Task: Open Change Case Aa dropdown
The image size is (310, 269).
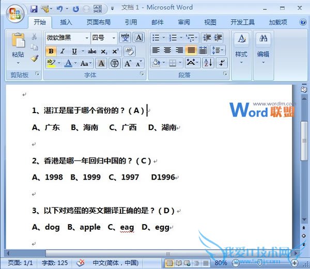Action: click(x=86, y=64)
